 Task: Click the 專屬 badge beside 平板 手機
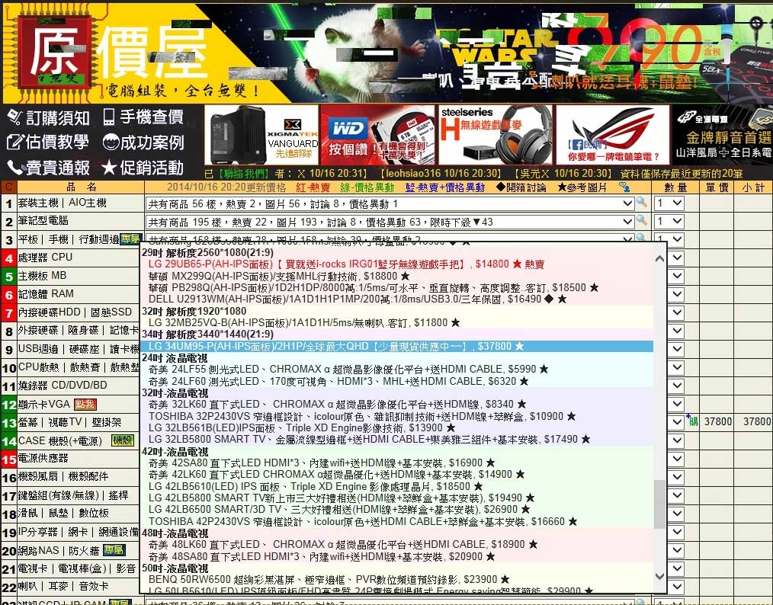(x=130, y=239)
